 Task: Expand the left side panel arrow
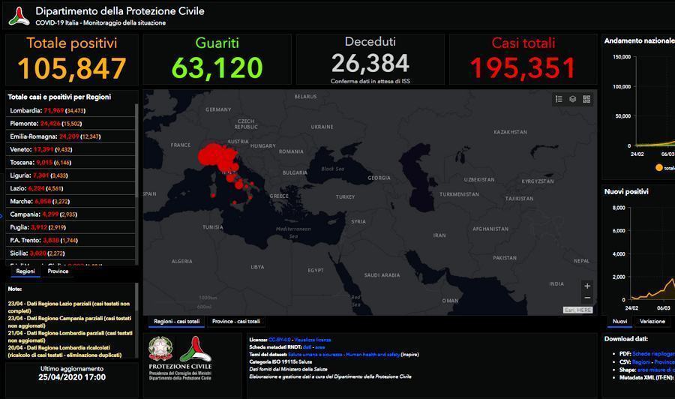(2, 216)
